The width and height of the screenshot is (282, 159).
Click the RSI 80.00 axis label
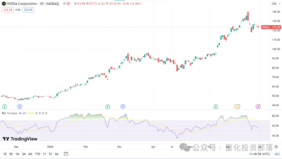275,116
